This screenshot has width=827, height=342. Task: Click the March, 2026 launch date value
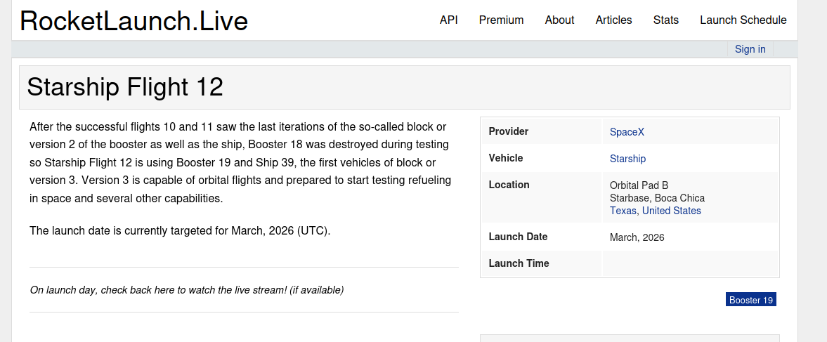click(637, 237)
